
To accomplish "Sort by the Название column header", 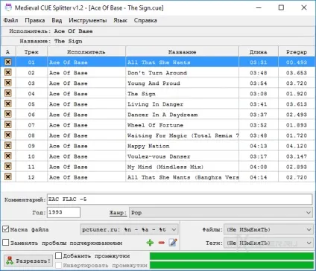I will coord(183,51).
